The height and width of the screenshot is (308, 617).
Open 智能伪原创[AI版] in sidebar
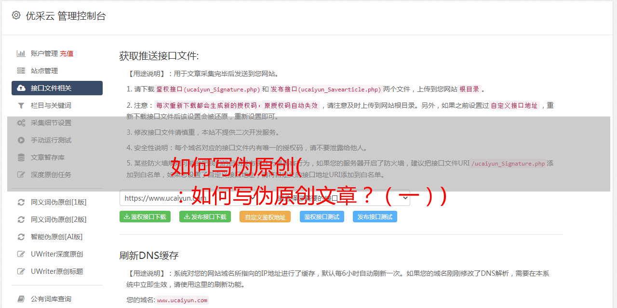point(57,237)
